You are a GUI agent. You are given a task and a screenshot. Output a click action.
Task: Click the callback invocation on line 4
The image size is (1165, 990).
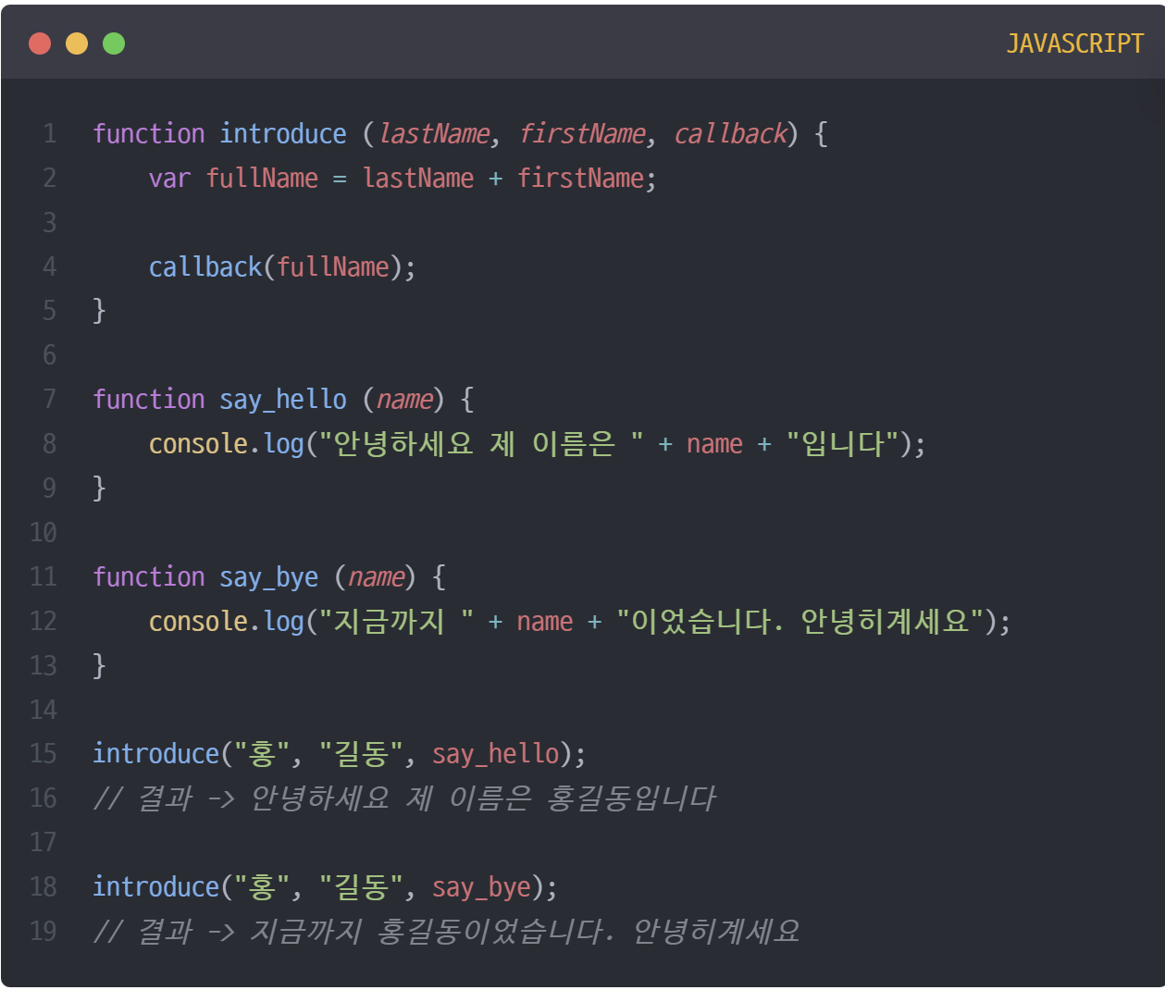point(204,266)
